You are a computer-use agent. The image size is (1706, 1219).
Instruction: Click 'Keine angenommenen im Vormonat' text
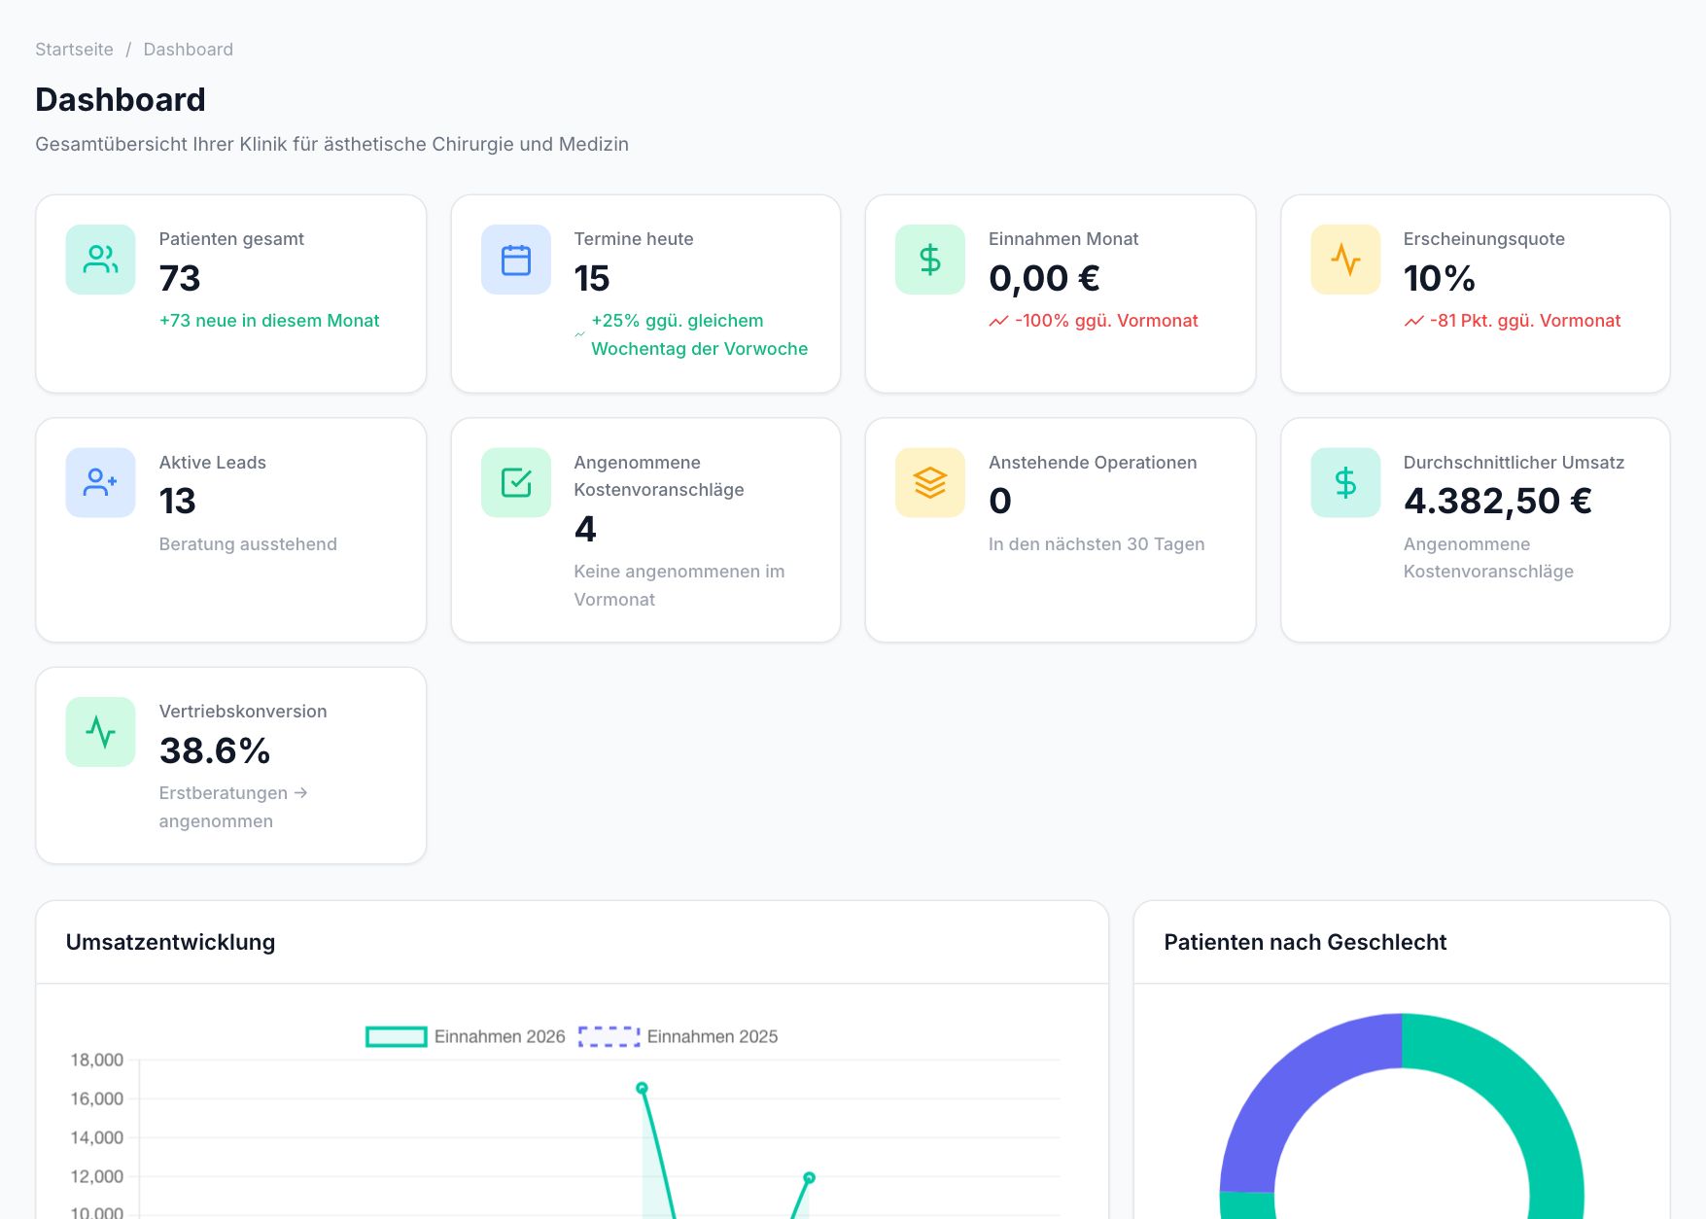click(679, 585)
